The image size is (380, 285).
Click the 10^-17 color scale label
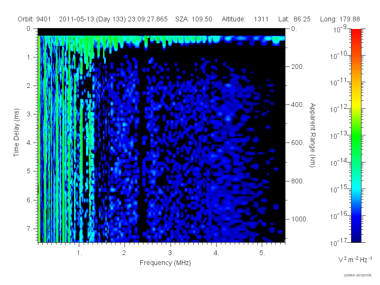click(x=339, y=242)
